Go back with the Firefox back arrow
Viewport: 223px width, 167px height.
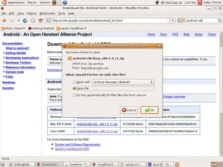point(4,21)
